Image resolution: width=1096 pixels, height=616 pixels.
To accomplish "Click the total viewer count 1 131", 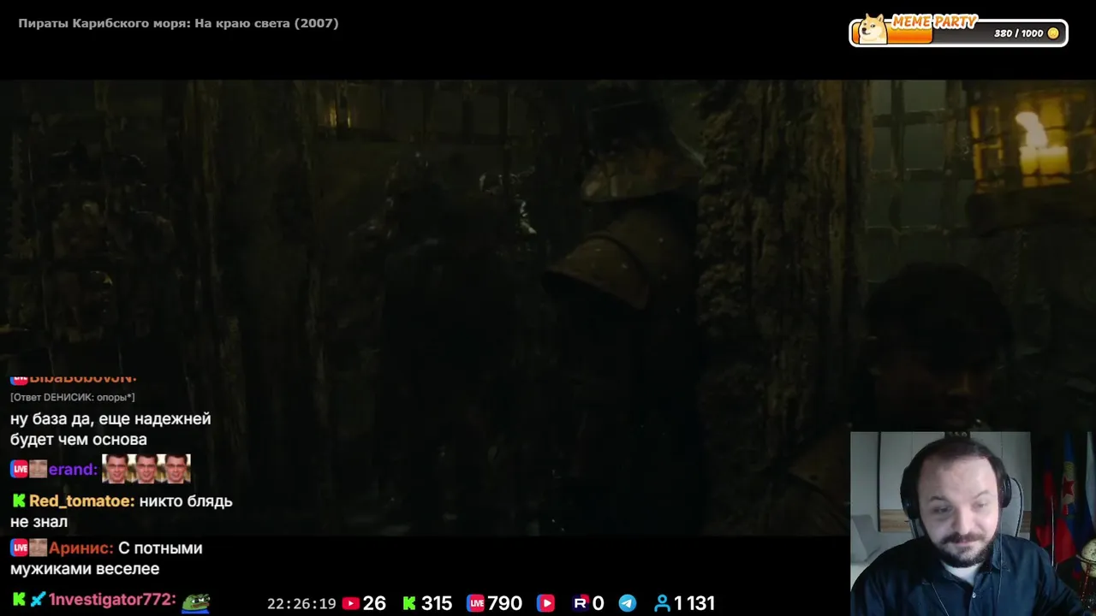I will pyautogui.click(x=694, y=603).
